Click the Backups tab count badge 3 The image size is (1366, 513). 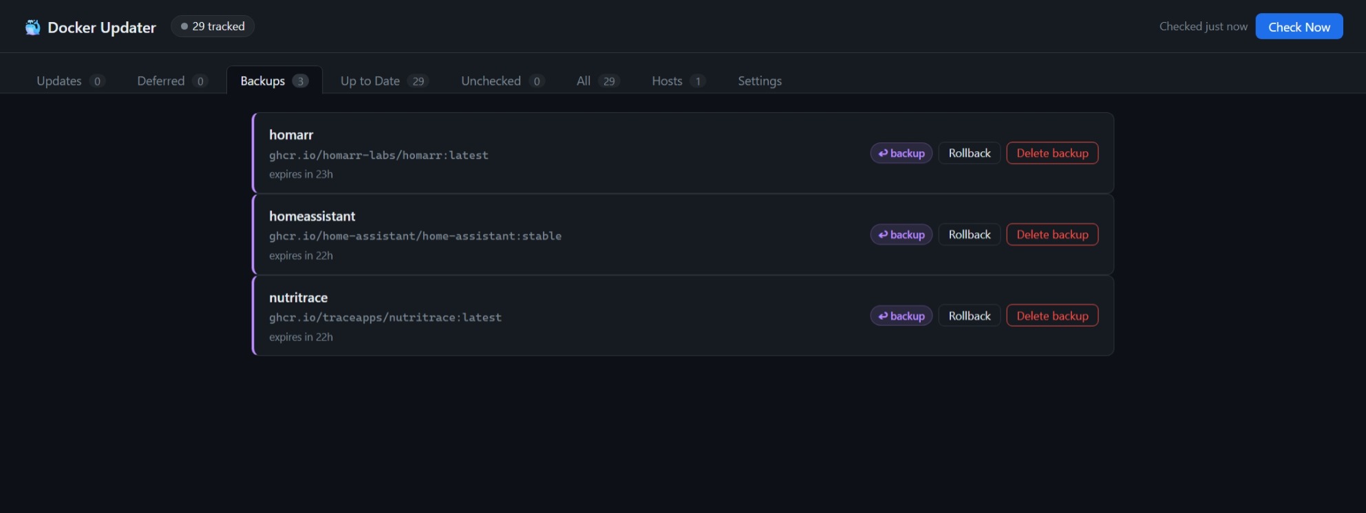[x=300, y=81]
